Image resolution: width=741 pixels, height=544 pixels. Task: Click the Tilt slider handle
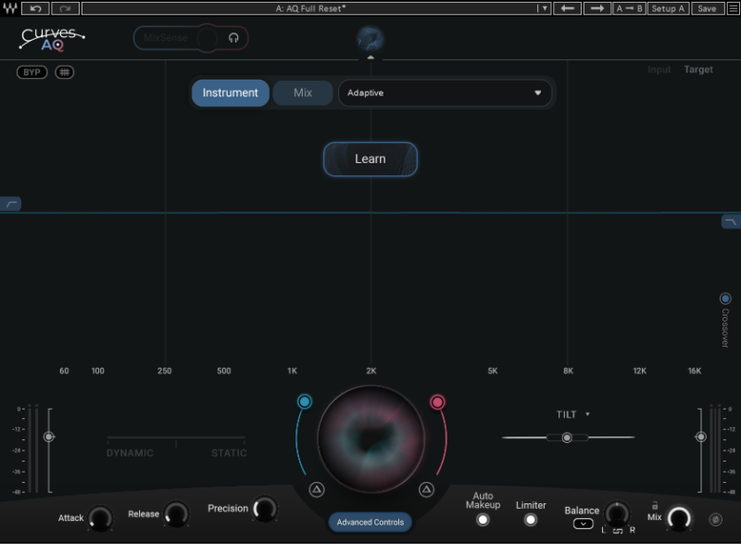(x=567, y=437)
